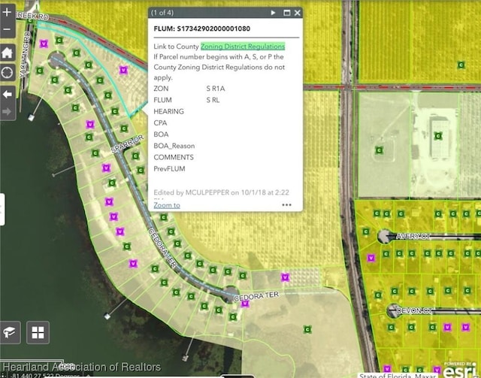Open Zoning District Regulations link
Screen dimensions: 481x378
(243, 47)
